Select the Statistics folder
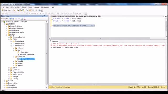Image resolution: width=168 pixels, height=94 pixels. pyautogui.click(x=20, y=66)
